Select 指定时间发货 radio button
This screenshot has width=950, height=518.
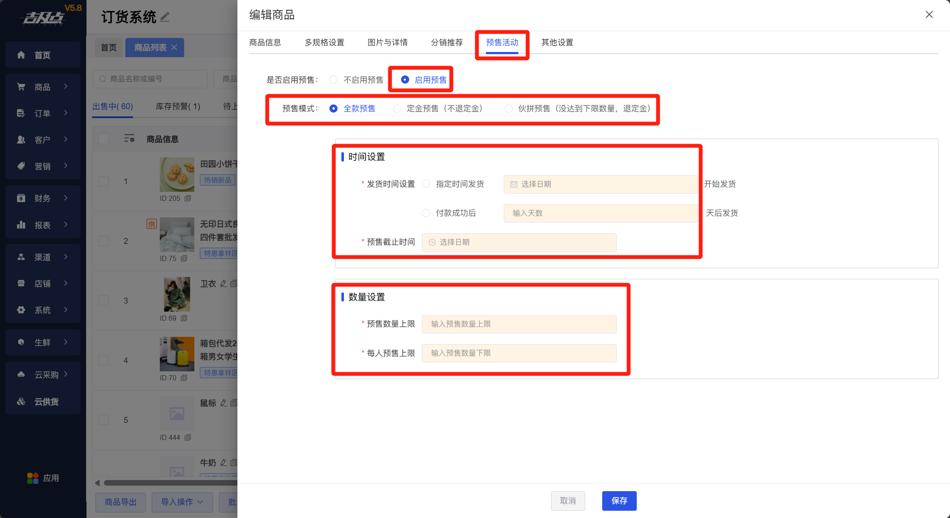426,184
